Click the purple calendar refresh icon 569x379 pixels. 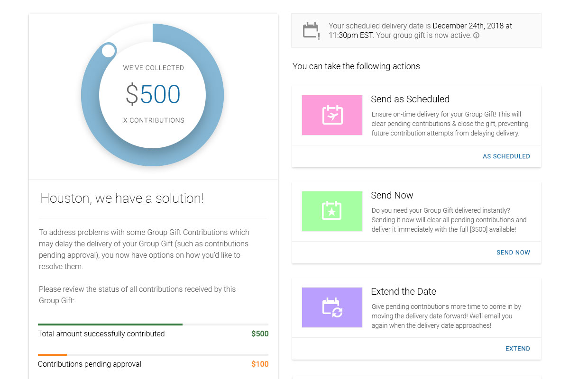click(x=332, y=307)
